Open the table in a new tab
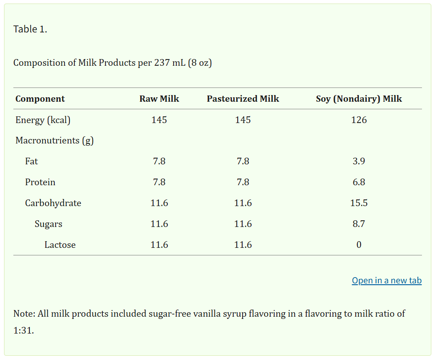 387,280
